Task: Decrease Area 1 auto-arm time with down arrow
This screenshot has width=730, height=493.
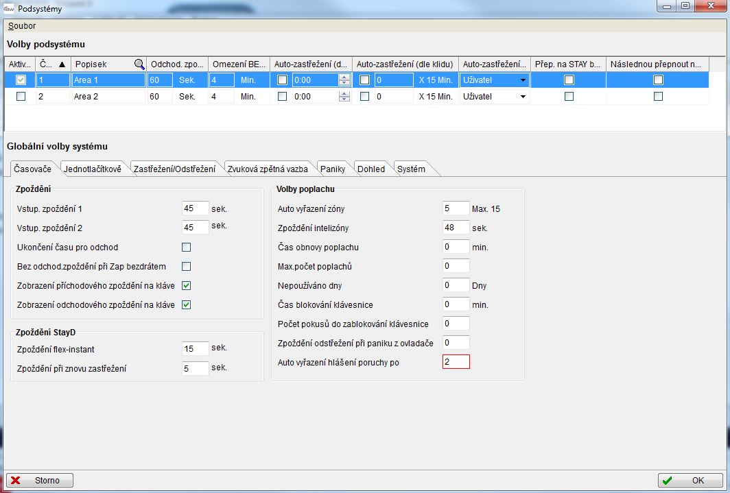Action: 344,83
